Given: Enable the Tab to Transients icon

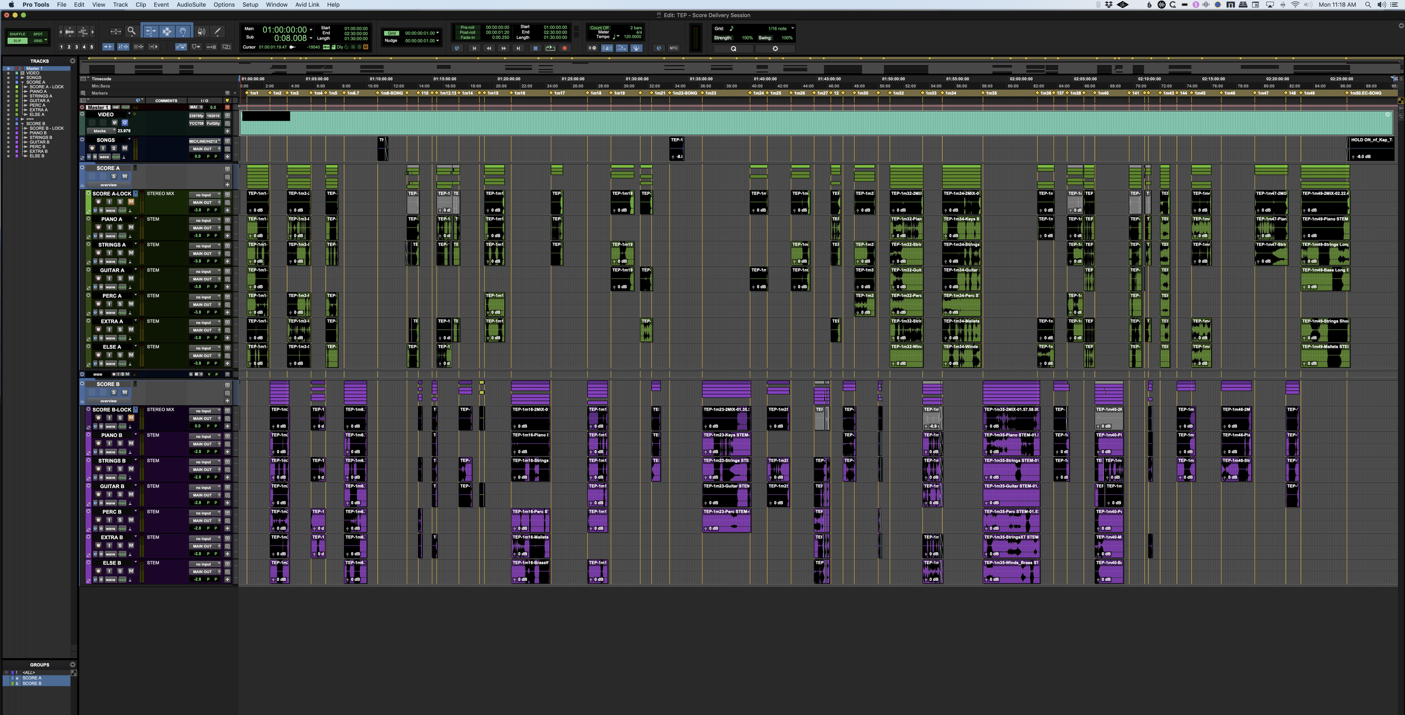Looking at the screenshot, I should (x=108, y=47).
